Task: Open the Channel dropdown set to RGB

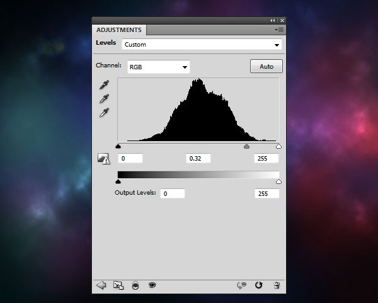Action: (x=158, y=67)
